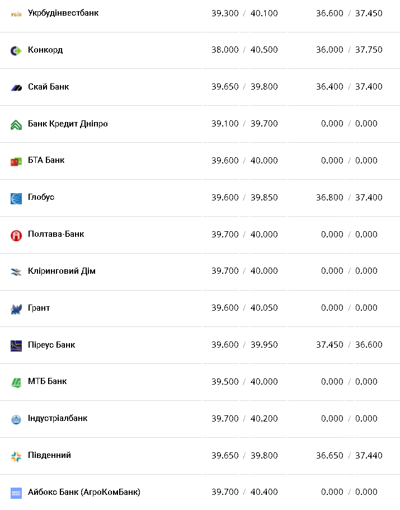Click the Глобус bank globe icon
Viewport: 400px width, 510px height.
coord(16,198)
